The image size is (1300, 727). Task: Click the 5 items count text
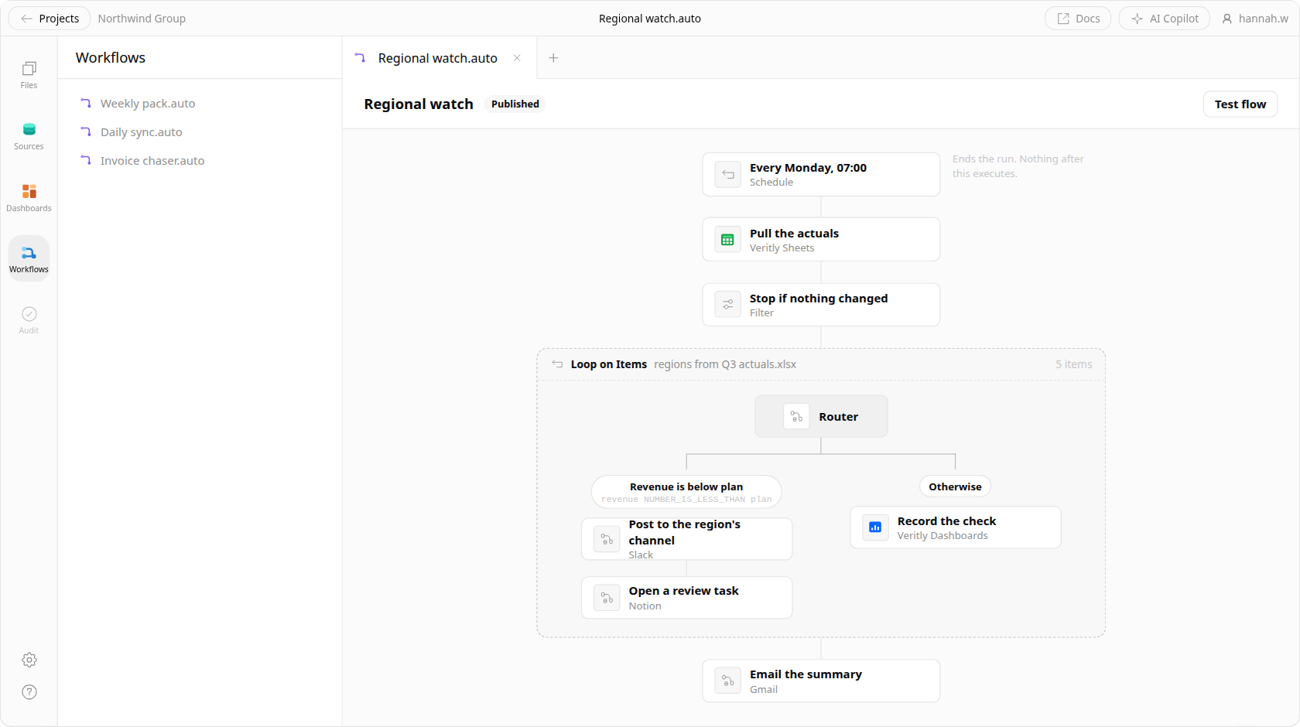1074,364
